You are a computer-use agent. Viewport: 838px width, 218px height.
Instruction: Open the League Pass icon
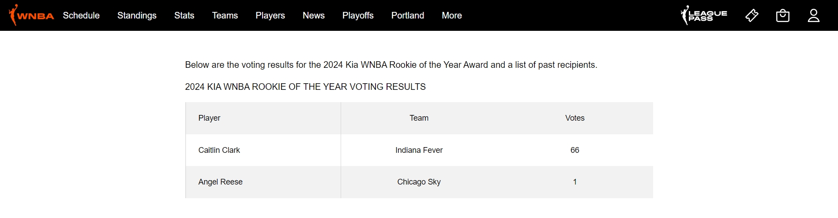[704, 15]
